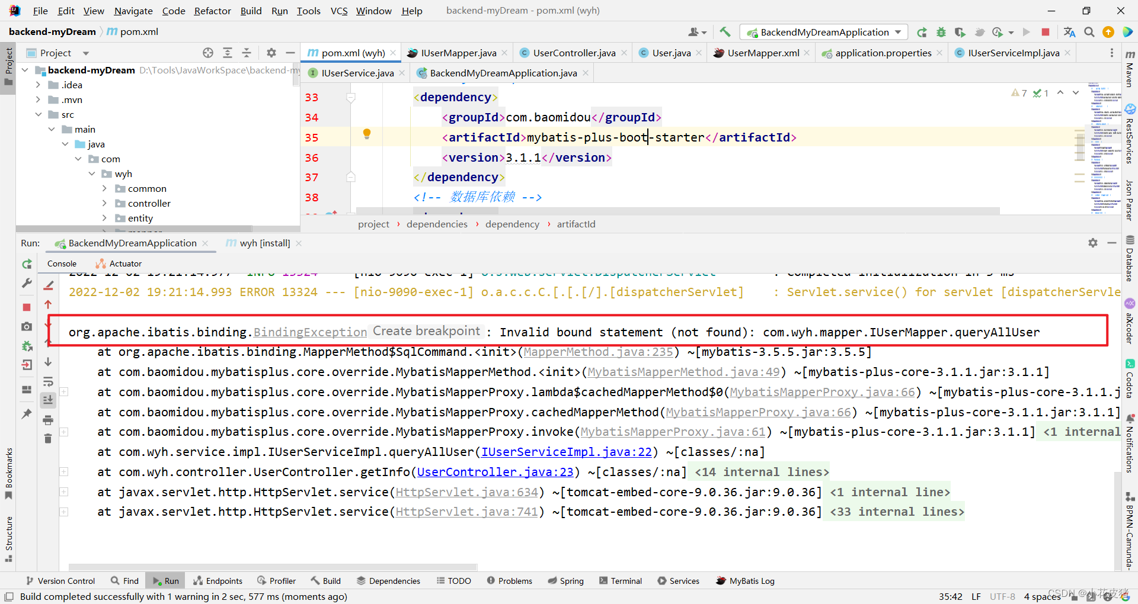Rerun BackendMyDreamApplication with the green arrow
Image resolution: width=1138 pixels, height=604 pixels.
[x=26, y=264]
